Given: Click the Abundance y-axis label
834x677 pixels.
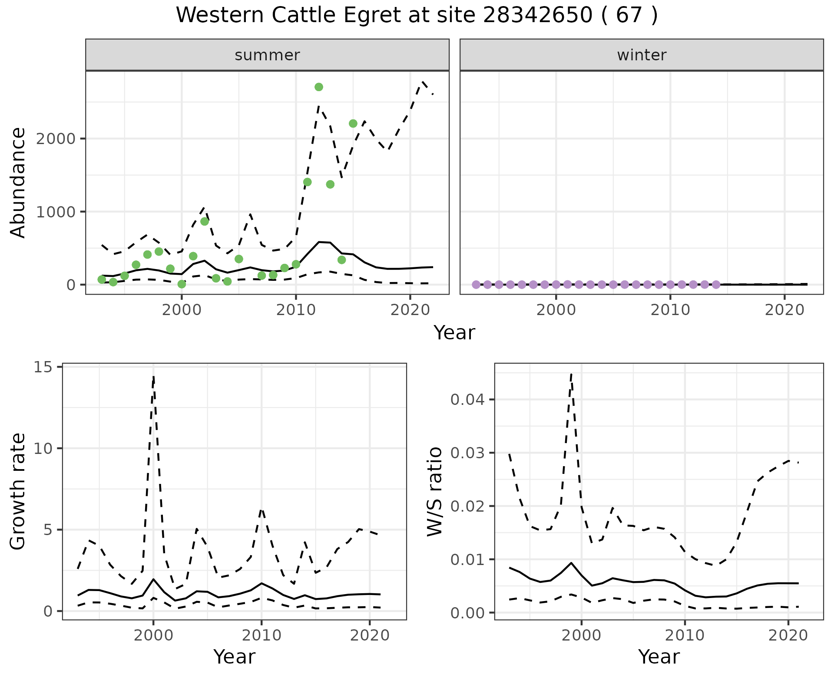Looking at the screenshot, I should pyautogui.click(x=18, y=183).
